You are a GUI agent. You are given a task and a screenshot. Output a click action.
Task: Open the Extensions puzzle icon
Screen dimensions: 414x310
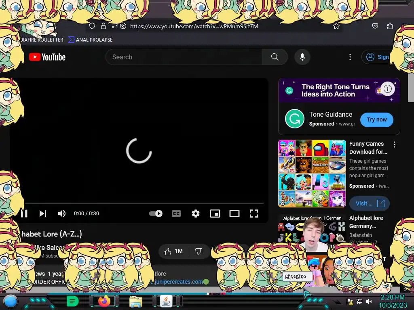pos(390,26)
